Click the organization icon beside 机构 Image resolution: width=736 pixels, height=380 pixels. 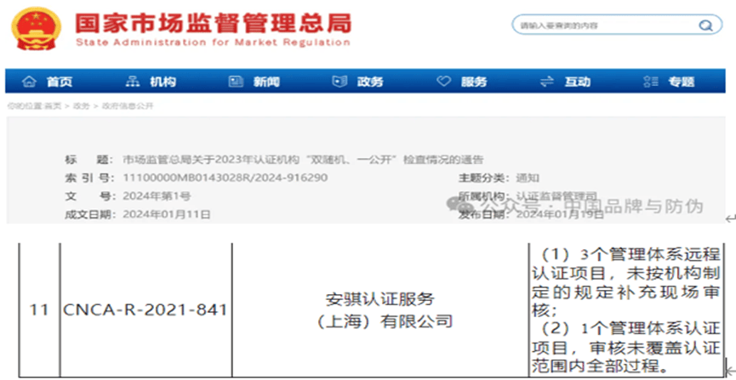(132, 82)
